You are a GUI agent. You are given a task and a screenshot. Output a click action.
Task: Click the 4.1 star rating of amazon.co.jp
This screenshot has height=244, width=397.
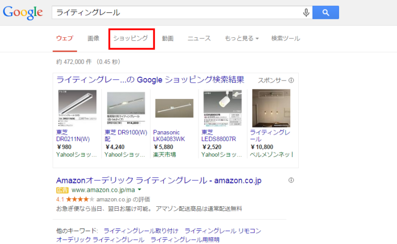pyautogui.click(x=75, y=199)
